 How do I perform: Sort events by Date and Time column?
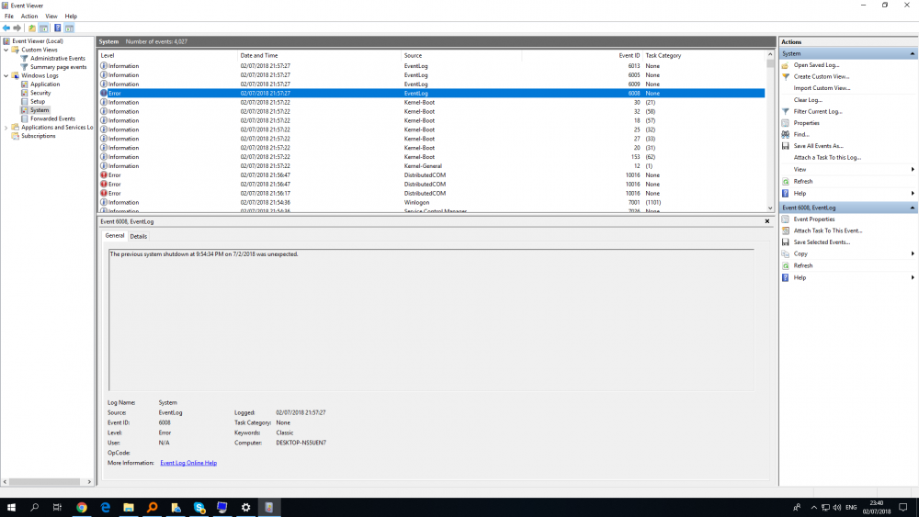coord(320,56)
